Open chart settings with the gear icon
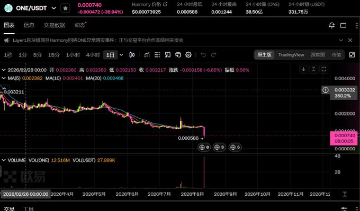This screenshot has height=211, width=360. coord(188,55)
